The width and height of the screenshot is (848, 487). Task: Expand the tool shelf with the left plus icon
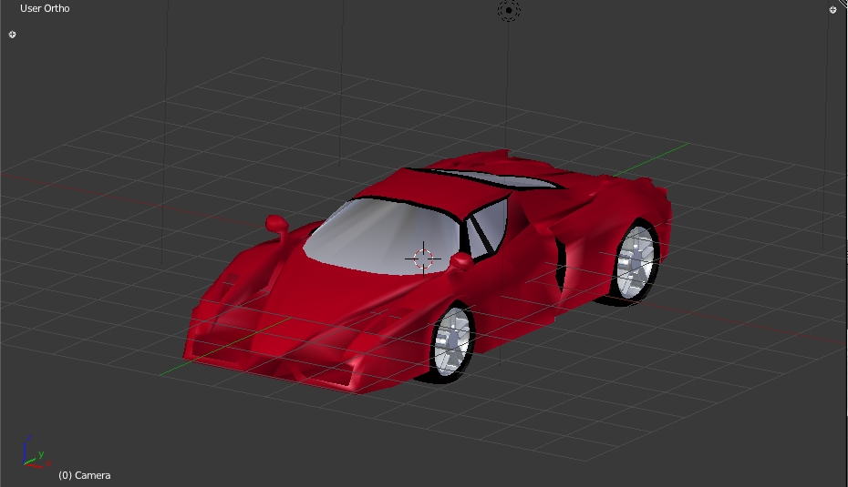pyautogui.click(x=13, y=35)
